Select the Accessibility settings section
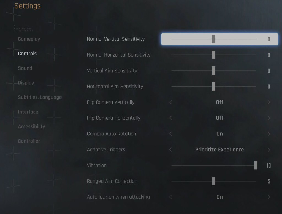This screenshot has width=282, height=214. click(31, 126)
